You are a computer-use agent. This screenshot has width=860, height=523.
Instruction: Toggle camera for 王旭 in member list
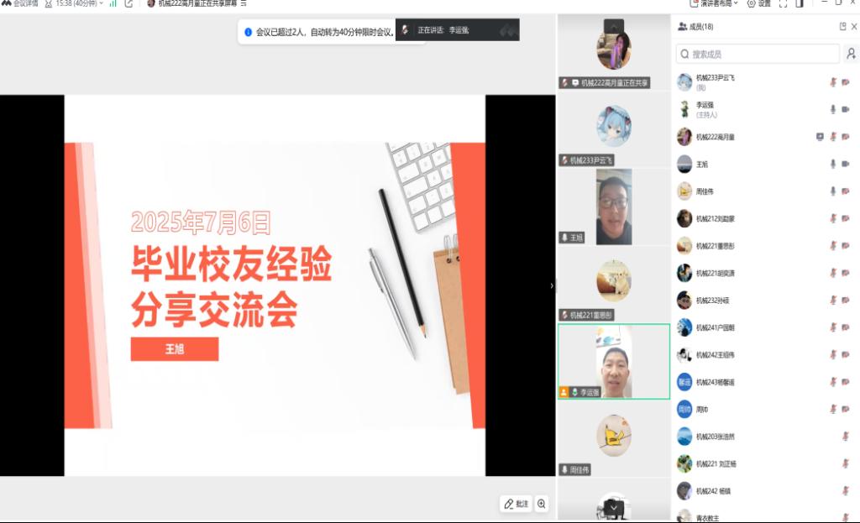846,164
